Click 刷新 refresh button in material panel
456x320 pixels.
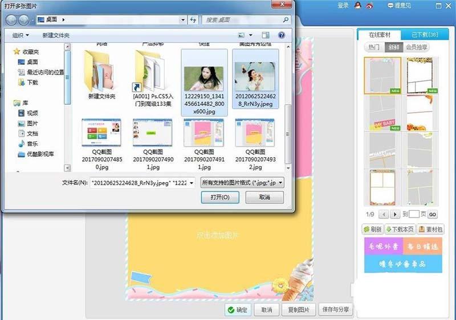pos(372,229)
